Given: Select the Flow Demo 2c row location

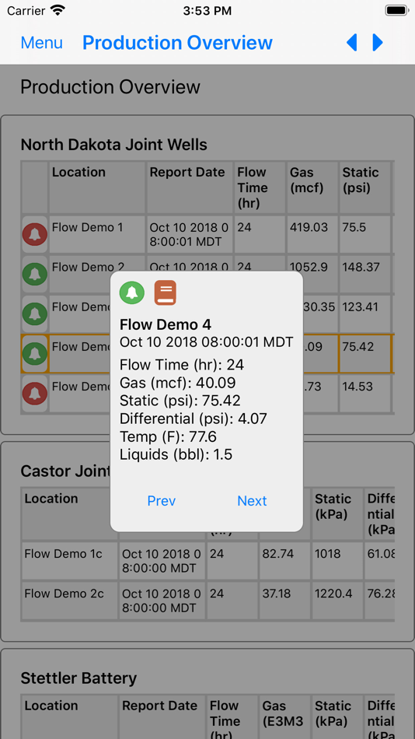Looking at the screenshot, I should 70,601.
